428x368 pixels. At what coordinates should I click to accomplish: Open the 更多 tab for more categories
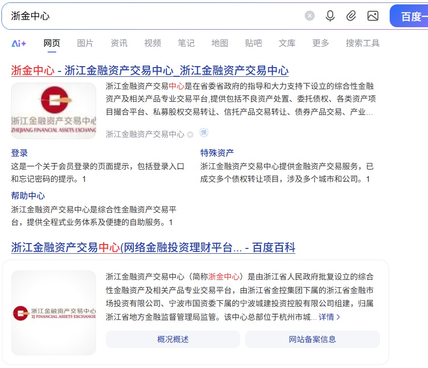[320, 43]
